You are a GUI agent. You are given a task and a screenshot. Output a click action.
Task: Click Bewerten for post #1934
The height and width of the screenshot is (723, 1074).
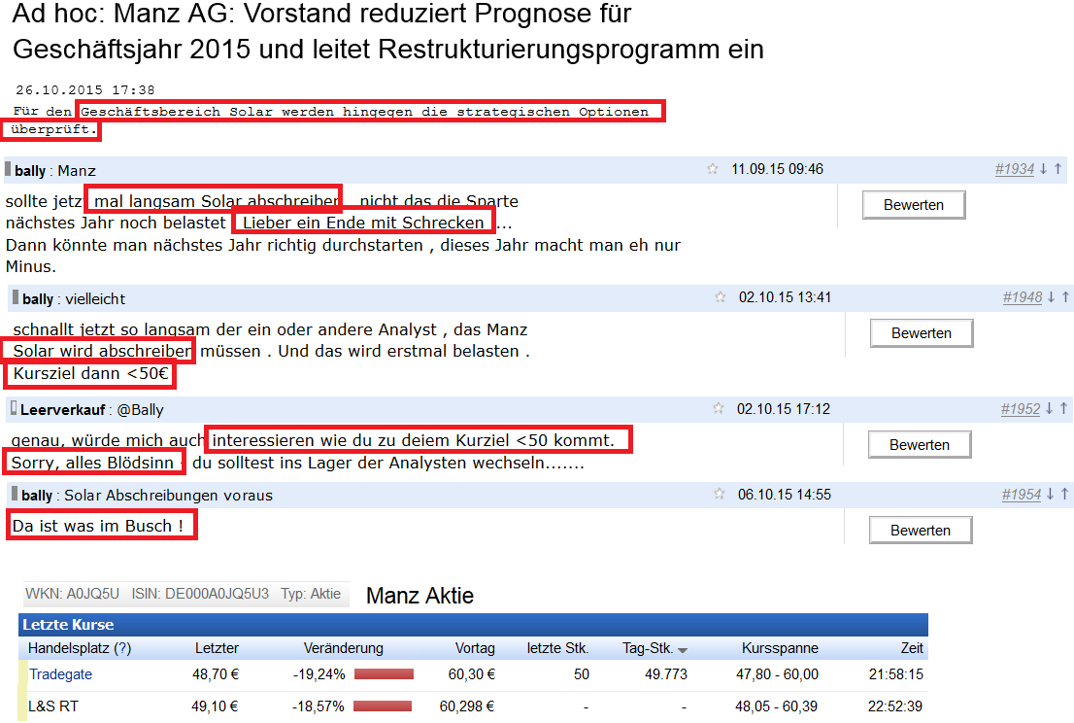(914, 205)
